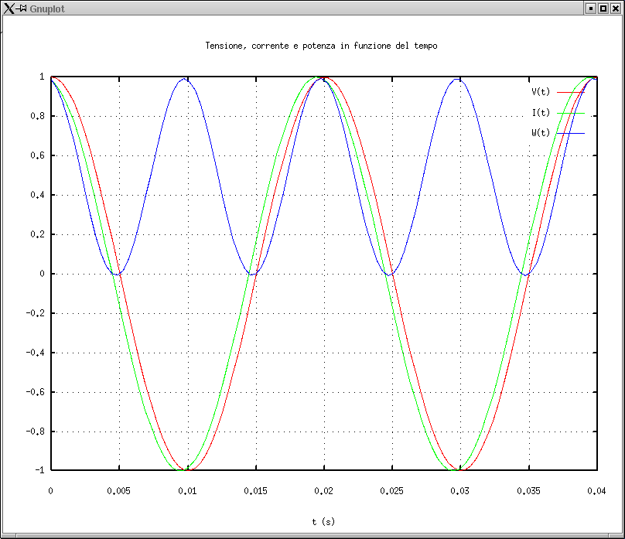Viewport: 625px width, 539px height.
Task: Minimize the Gnuplot window
Action: pos(590,8)
